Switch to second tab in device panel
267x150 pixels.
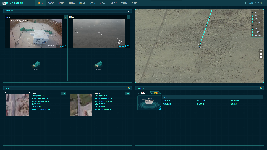(x=155, y=93)
